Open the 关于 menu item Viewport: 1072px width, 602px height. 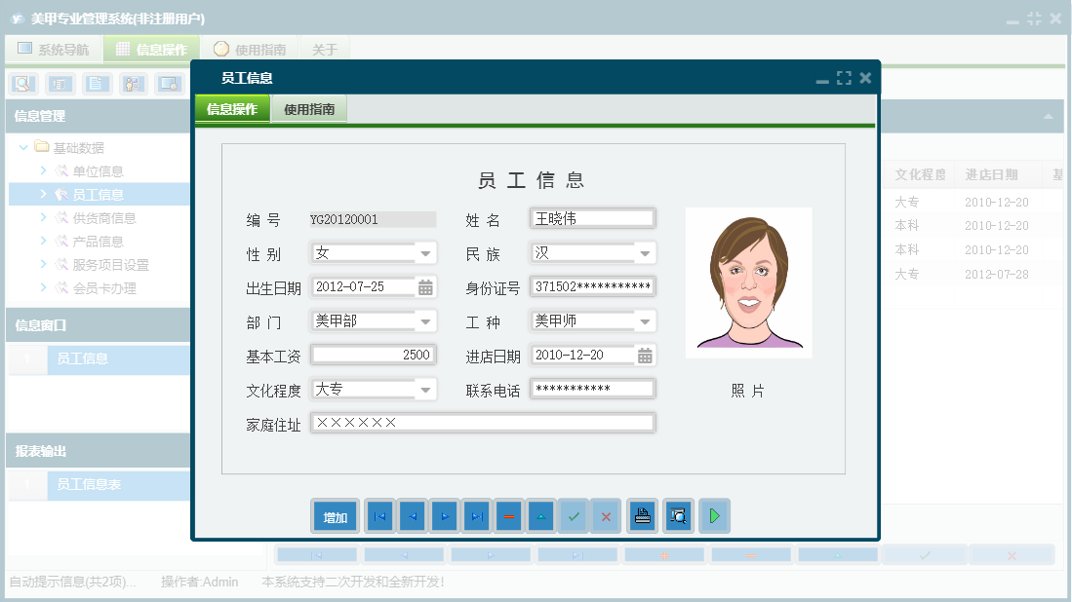pyautogui.click(x=325, y=47)
